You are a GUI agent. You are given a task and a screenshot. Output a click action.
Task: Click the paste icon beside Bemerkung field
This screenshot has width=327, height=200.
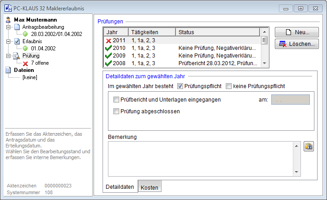[x=309, y=147]
